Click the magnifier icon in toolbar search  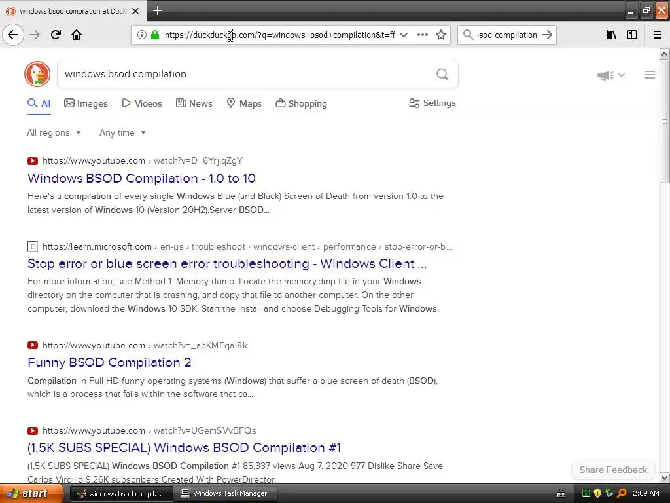[468, 35]
